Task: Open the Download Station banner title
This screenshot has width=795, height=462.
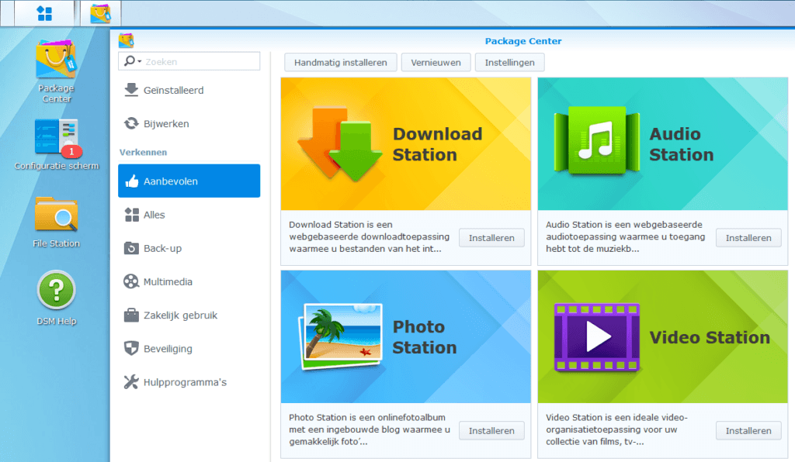Action: (438, 144)
